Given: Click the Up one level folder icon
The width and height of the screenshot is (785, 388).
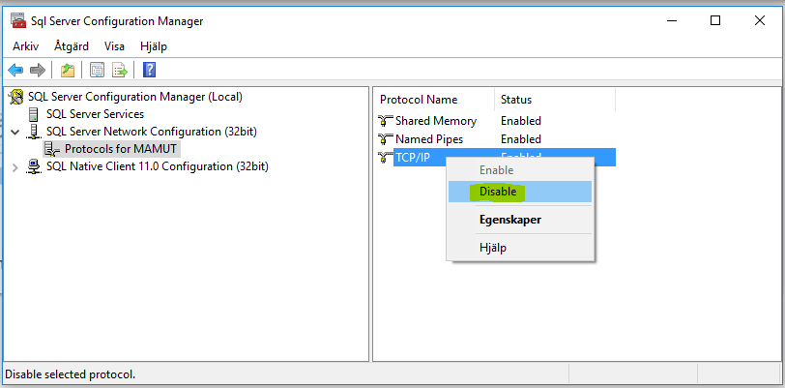Looking at the screenshot, I should [67, 70].
